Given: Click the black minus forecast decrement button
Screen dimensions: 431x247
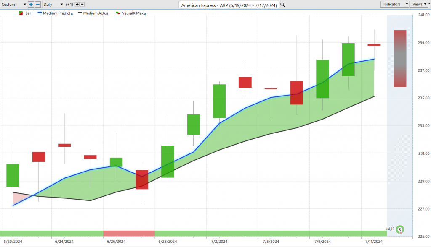Looking at the screenshot, I should 82,4.
